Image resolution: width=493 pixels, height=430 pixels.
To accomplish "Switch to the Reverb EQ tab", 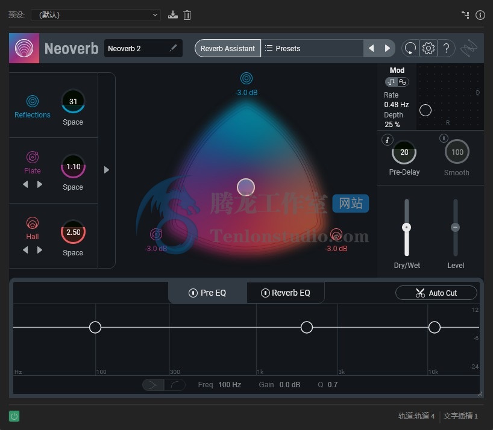I will tap(286, 293).
